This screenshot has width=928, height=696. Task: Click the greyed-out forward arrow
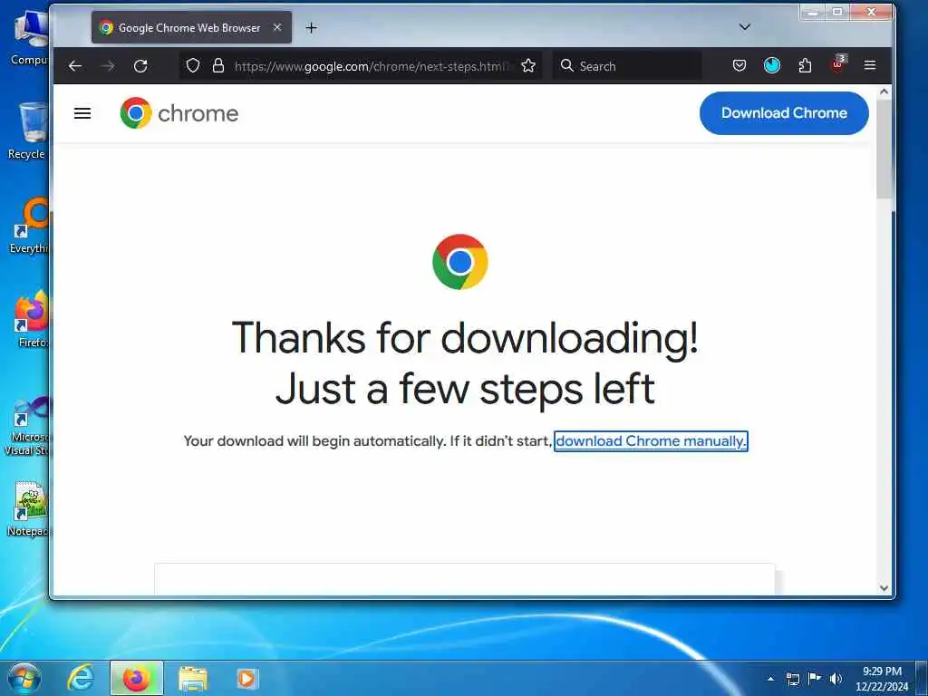(108, 65)
